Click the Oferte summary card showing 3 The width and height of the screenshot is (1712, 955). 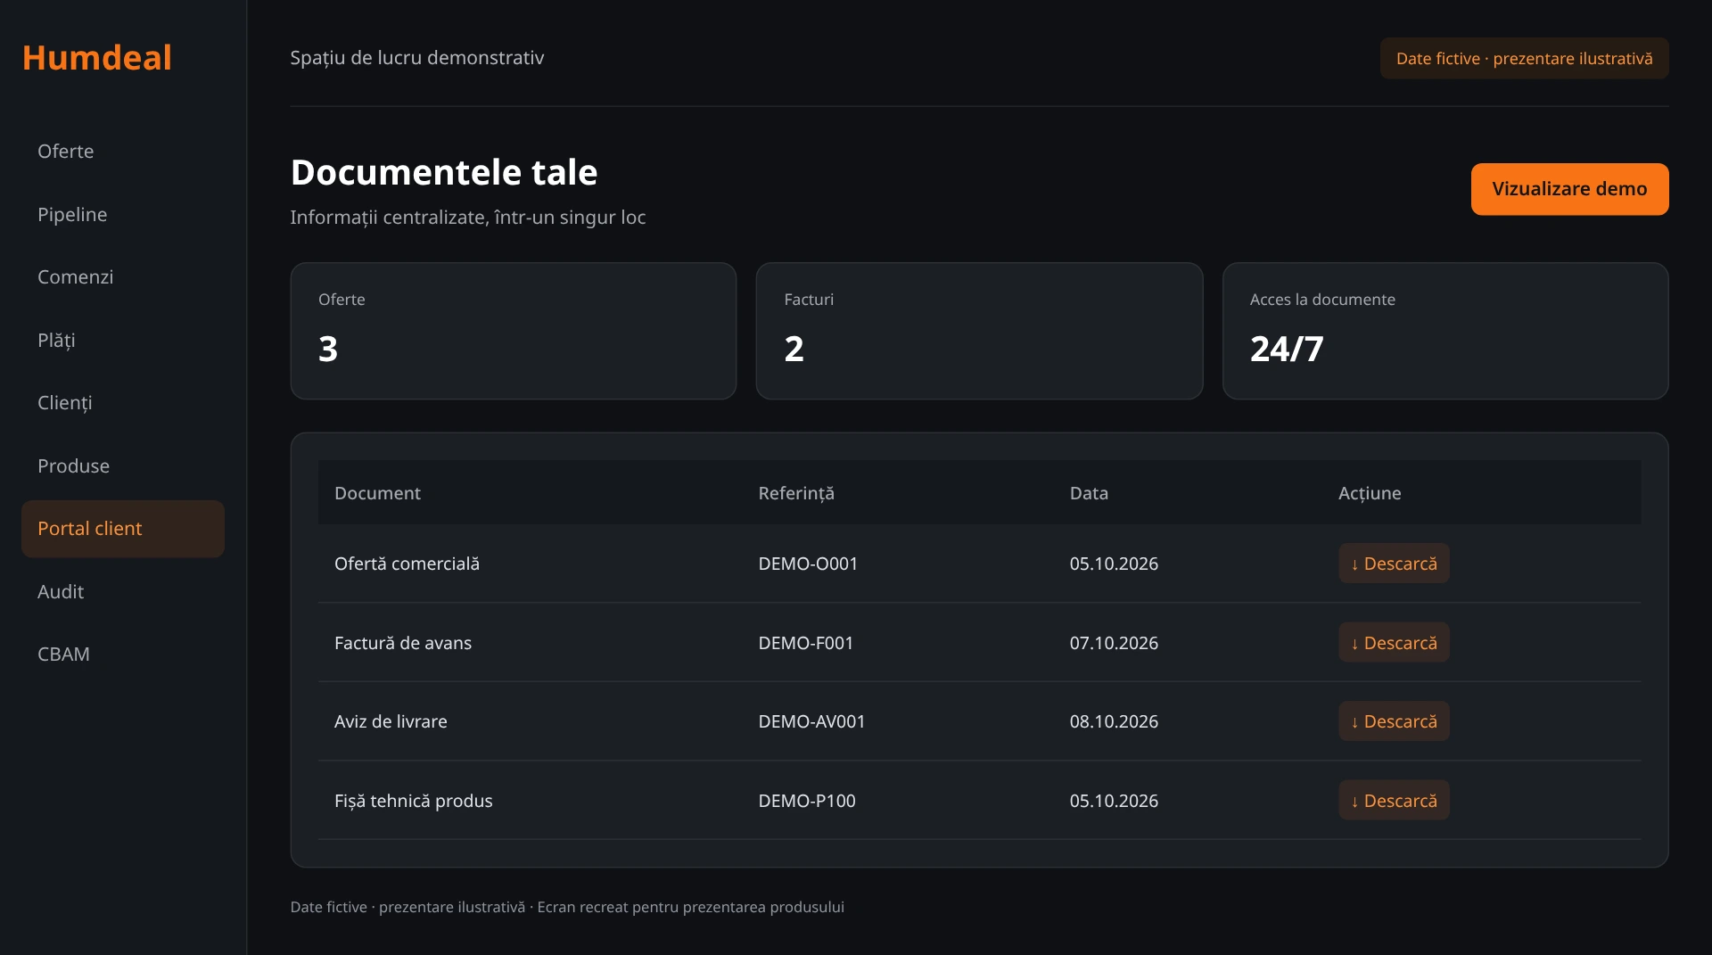[514, 331]
